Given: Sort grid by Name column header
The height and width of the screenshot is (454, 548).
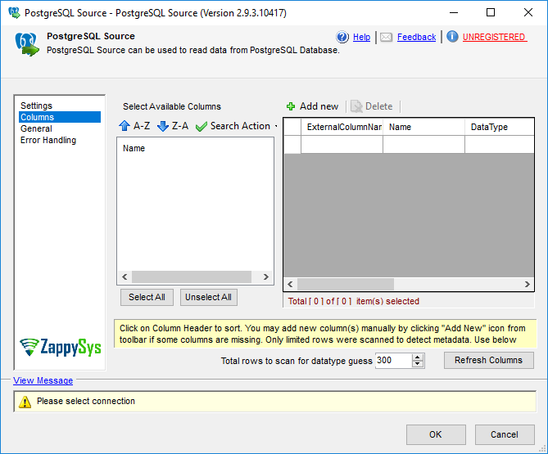Looking at the screenshot, I should point(423,127).
